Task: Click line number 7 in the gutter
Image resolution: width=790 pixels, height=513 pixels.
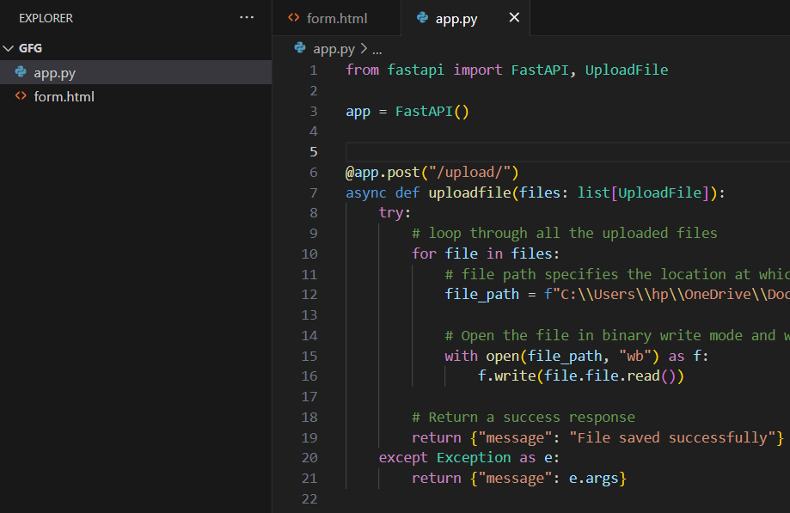Action: click(x=313, y=192)
